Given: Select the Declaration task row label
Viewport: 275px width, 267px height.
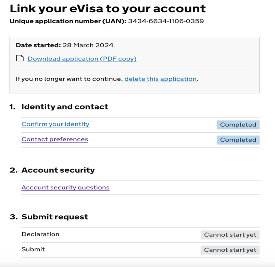Looking at the screenshot, I should [x=40, y=235].
